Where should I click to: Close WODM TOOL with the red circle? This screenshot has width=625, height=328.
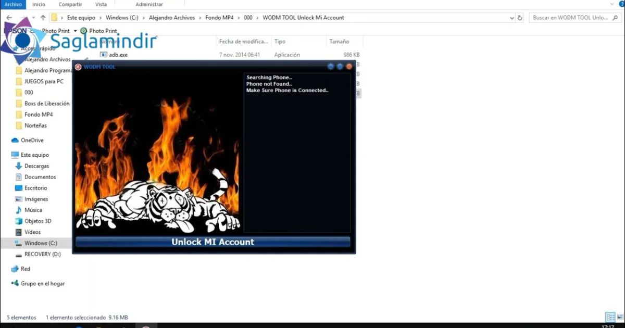tap(349, 67)
